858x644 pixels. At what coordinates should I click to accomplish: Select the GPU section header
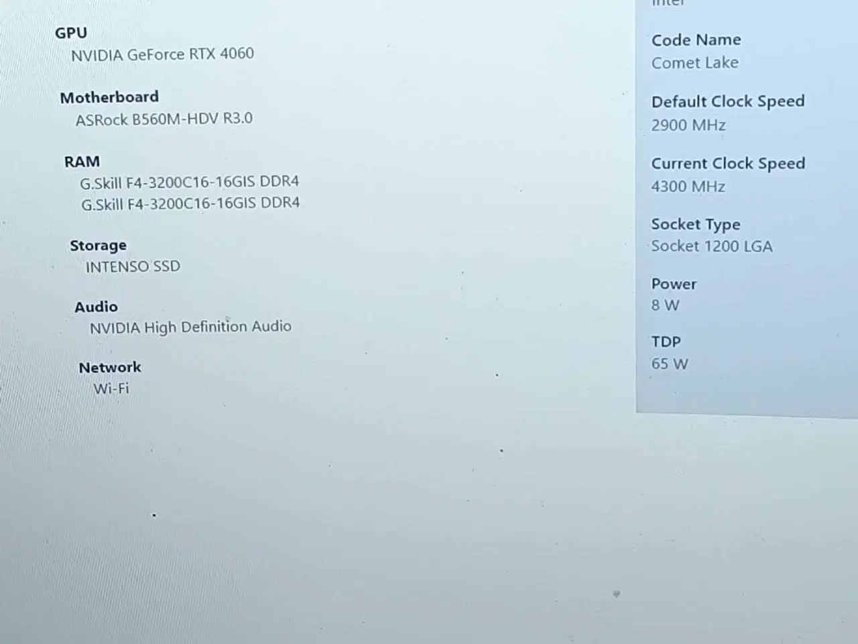(x=71, y=33)
